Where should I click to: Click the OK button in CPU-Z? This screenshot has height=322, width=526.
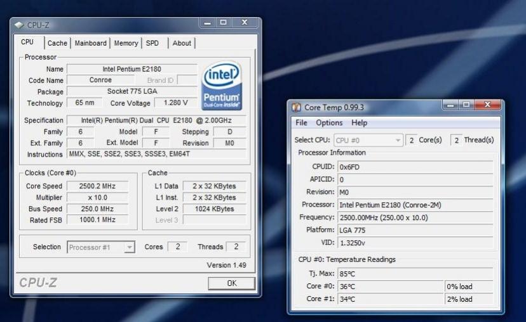pyautogui.click(x=231, y=283)
